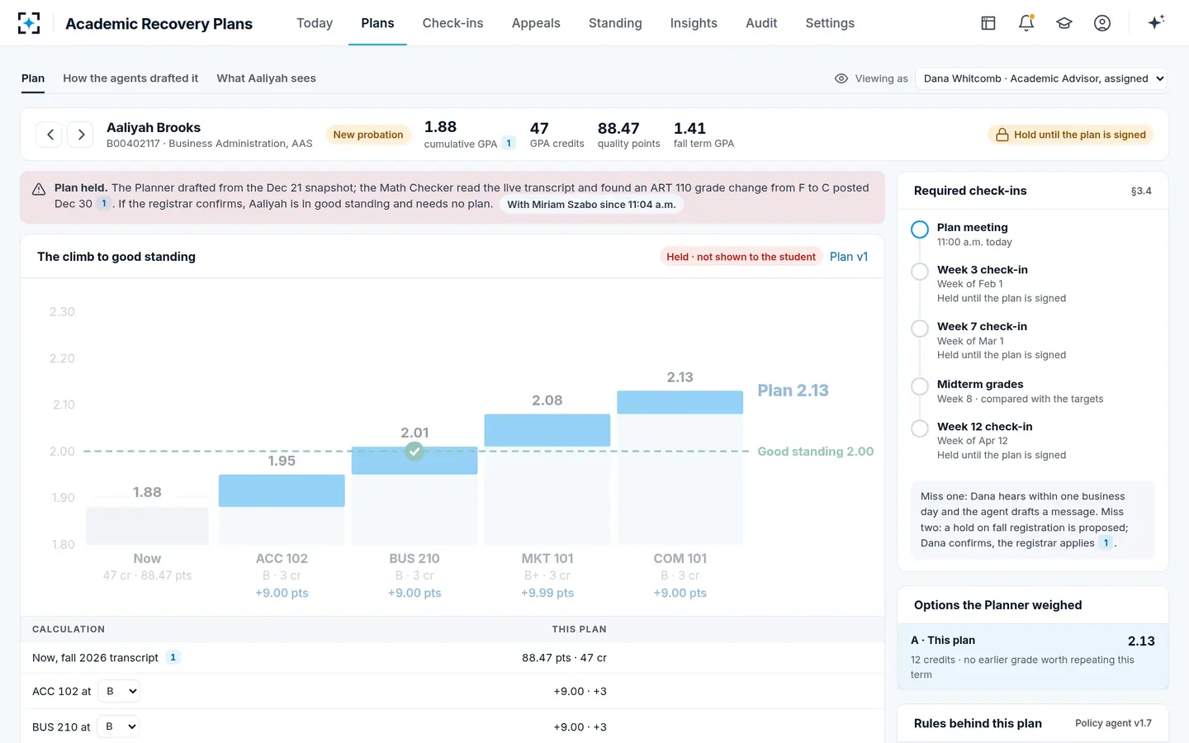1189x743 pixels.
Task: Mark Week 3 check-in circle
Action: click(x=920, y=272)
